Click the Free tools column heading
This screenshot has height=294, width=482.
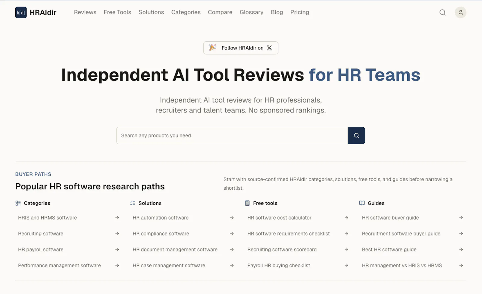click(265, 203)
